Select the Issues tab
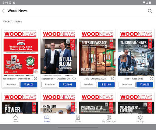 pyautogui.click(x=47, y=119)
